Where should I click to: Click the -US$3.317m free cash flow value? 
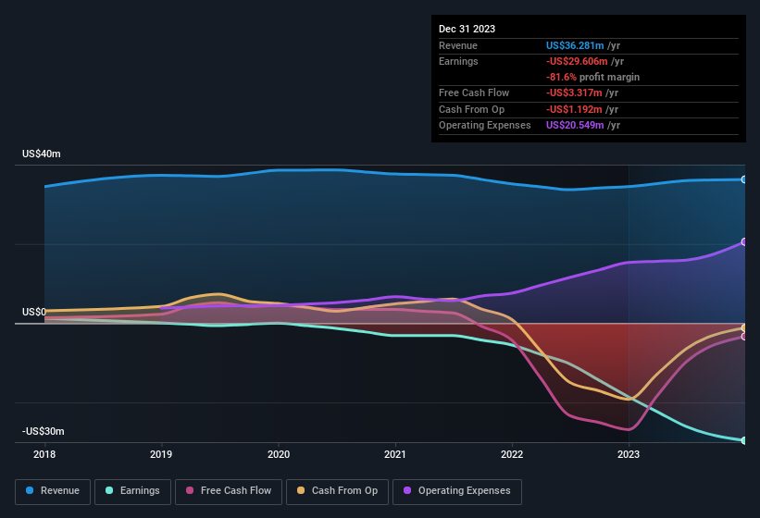[574, 92]
